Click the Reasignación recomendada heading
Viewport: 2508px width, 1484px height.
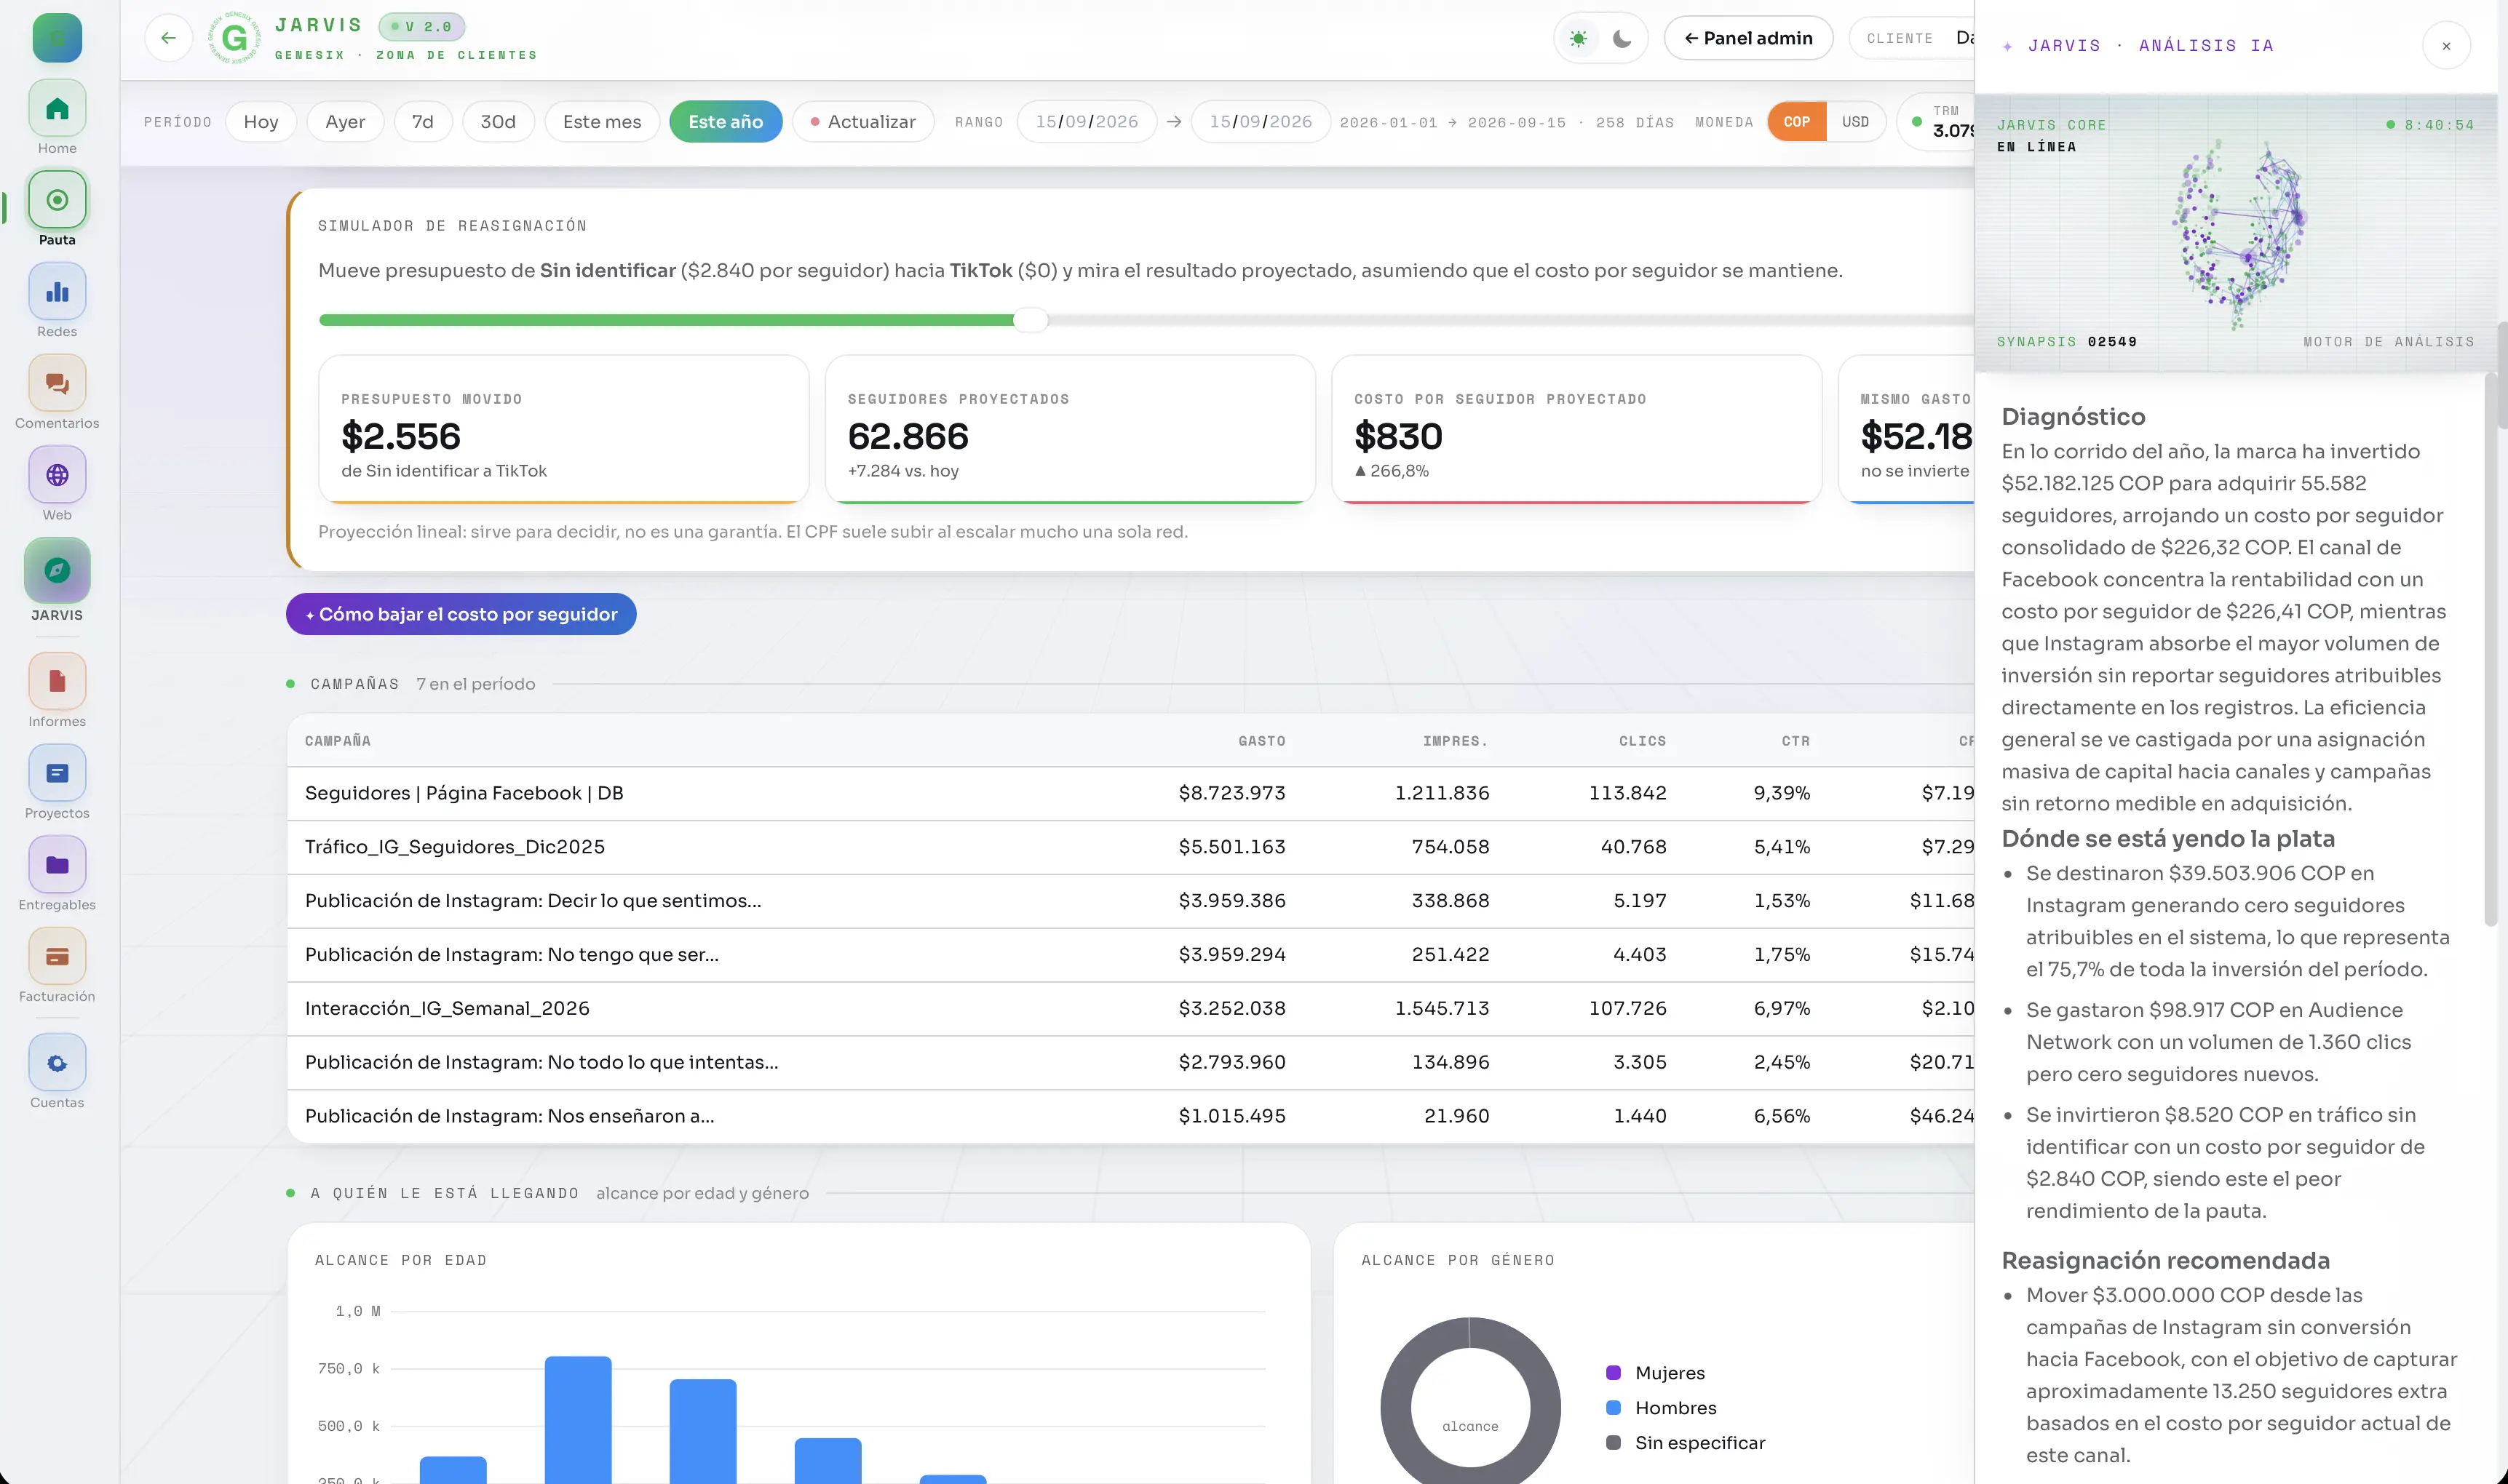coord(2166,1261)
